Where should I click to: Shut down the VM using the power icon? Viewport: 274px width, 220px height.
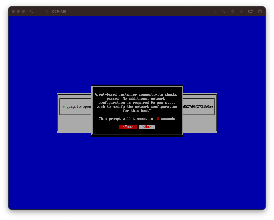pos(32,11)
